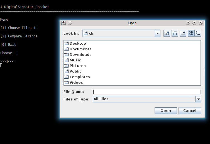Click the Documents folder icon

(x=66, y=49)
